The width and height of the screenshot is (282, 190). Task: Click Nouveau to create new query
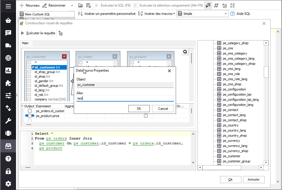coord(29,5)
